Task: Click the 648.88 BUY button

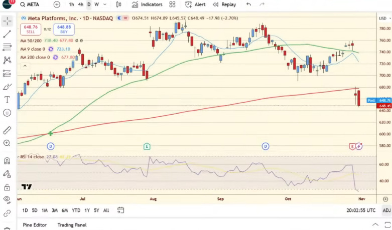Action: [x=64, y=29]
